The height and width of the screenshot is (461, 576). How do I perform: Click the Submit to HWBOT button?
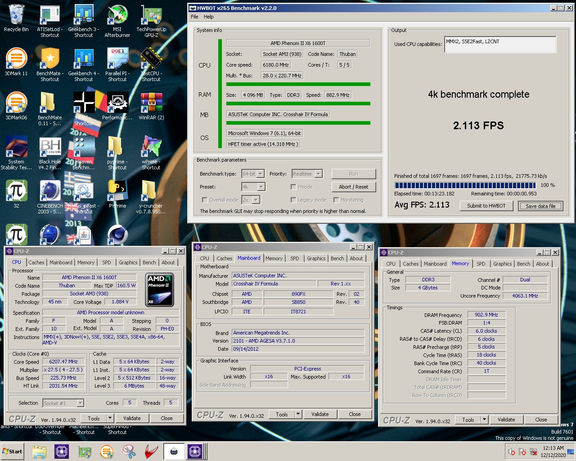tap(486, 206)
